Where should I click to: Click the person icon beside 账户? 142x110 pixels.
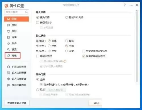pyautogui.click(x=9, y=43)
